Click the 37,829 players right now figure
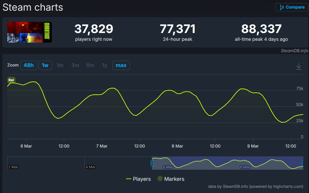The image size is (309, 193). click(x=94, y=29)
